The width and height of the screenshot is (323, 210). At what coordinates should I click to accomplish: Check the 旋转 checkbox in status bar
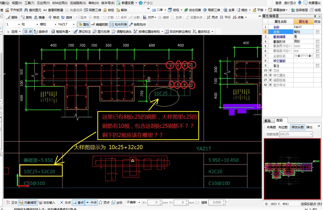pos(198,202)
